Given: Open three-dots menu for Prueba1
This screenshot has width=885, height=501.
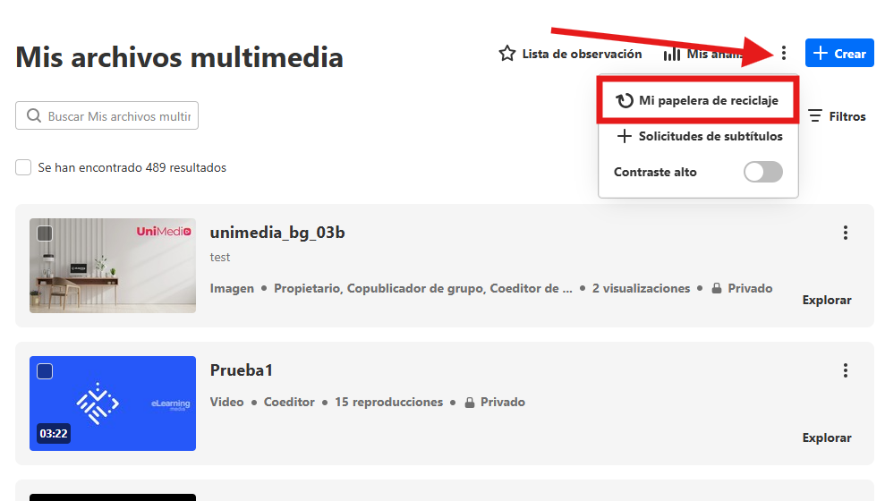Looking at the screenshot, I should (845, 370).
